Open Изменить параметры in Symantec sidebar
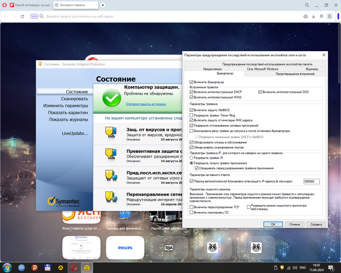 pyautogui.click(x=65, y=106)
